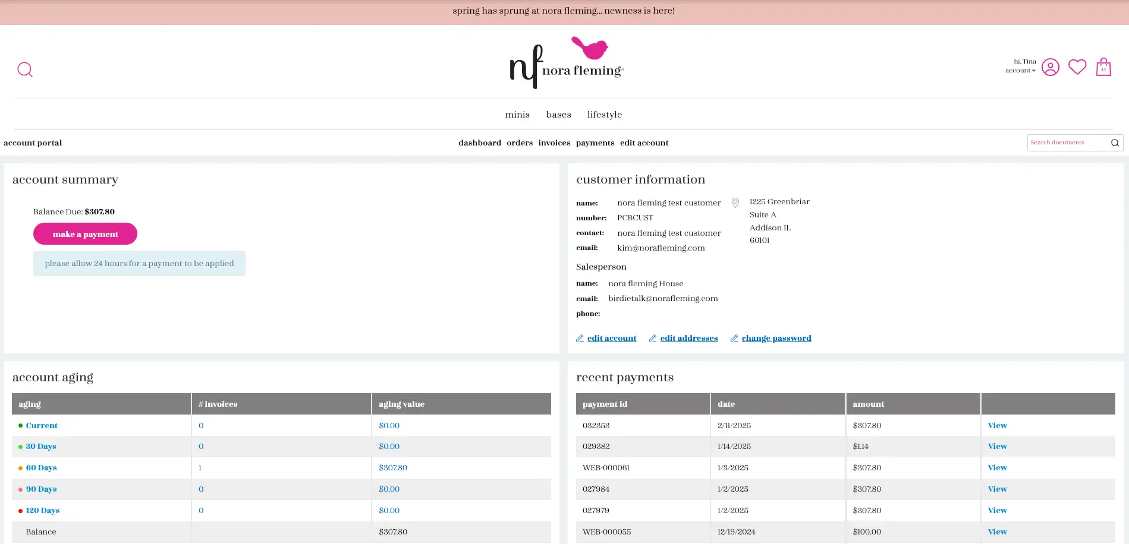Go to the invoices tab
Viewport: 1129px width, 544px height.
click(554, 143)
